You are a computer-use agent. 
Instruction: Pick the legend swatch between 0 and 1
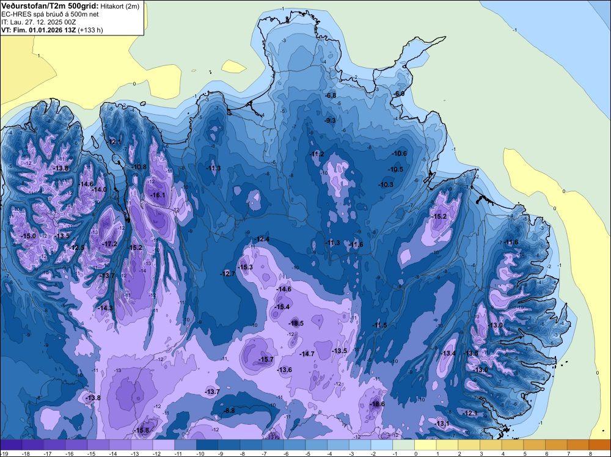pos(425,445)
